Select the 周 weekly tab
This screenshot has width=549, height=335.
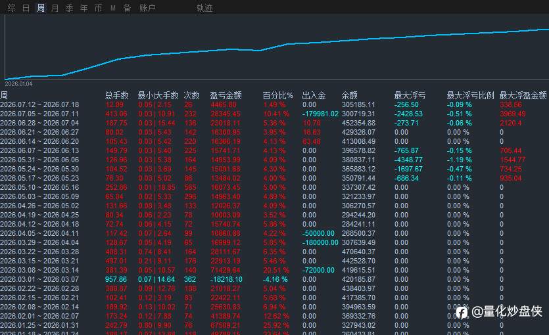pos(41,8)
